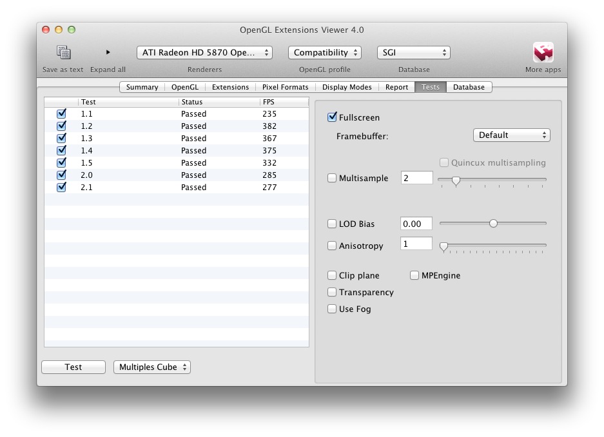
Task: Open the ATI Radeon renderer dropdown
Action: (204, 53)
